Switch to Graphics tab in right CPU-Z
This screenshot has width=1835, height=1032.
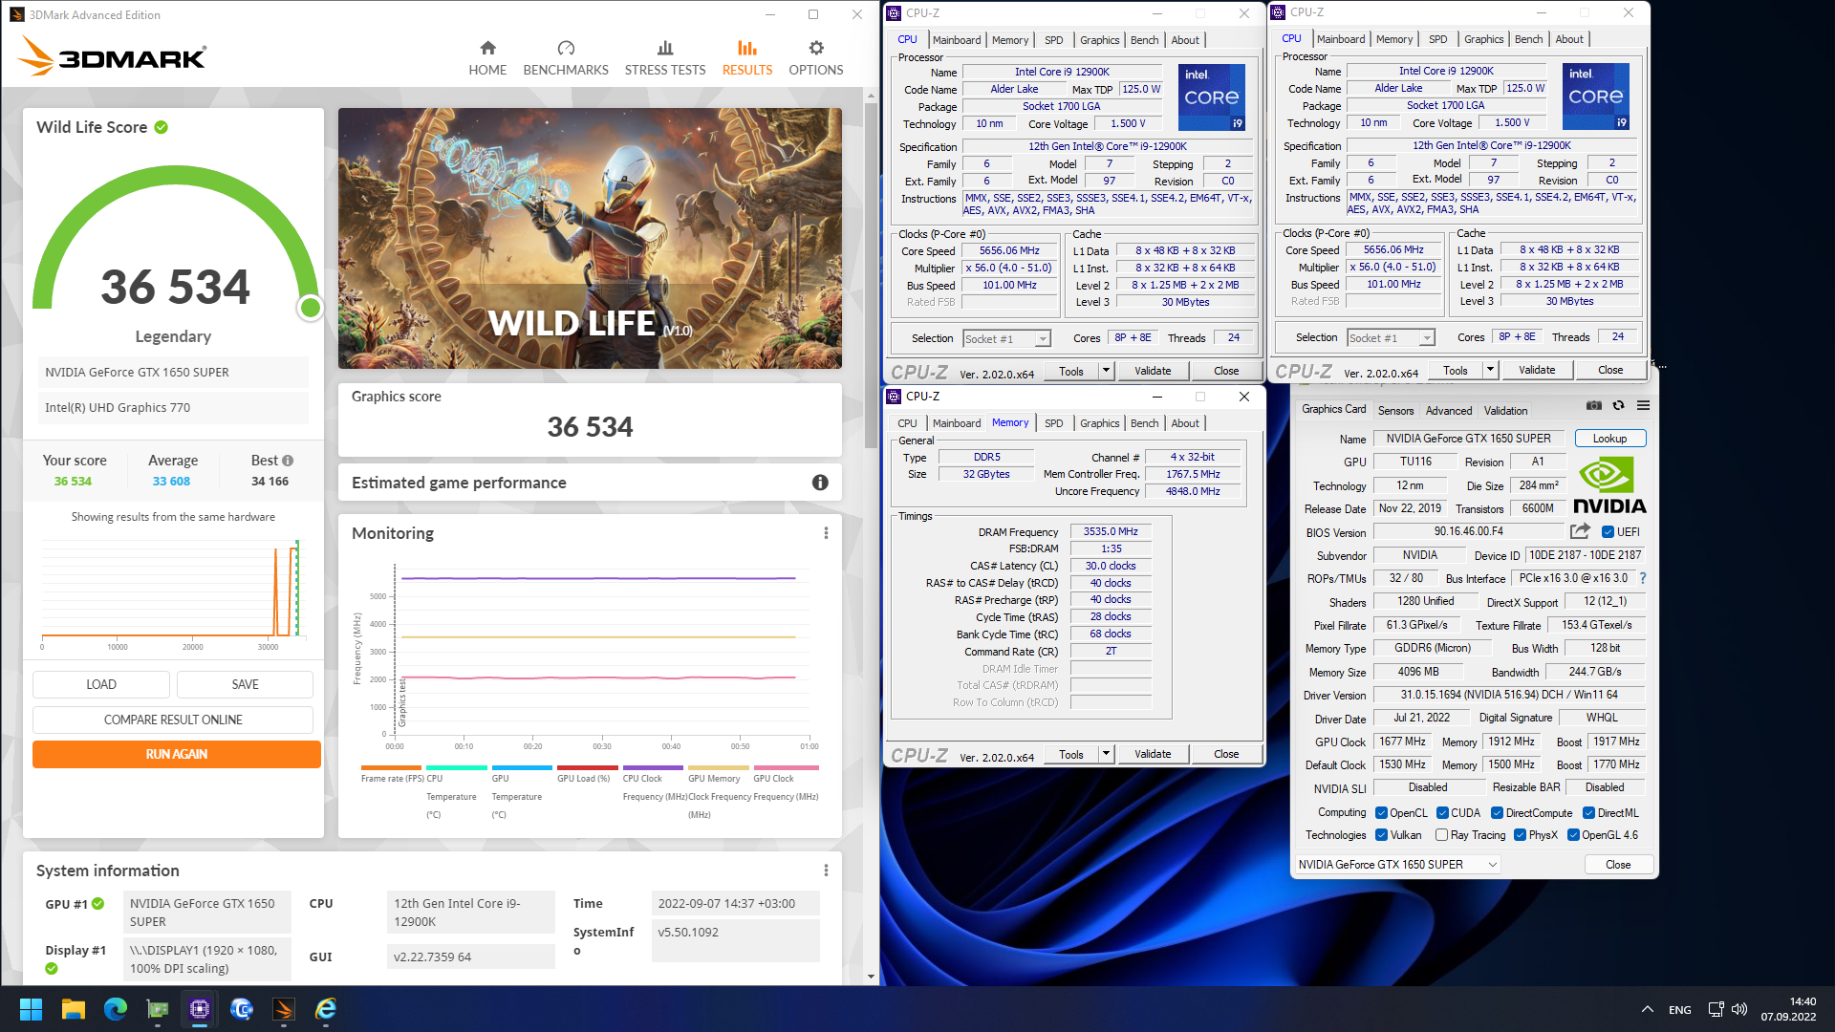(x=1483, y=39)
